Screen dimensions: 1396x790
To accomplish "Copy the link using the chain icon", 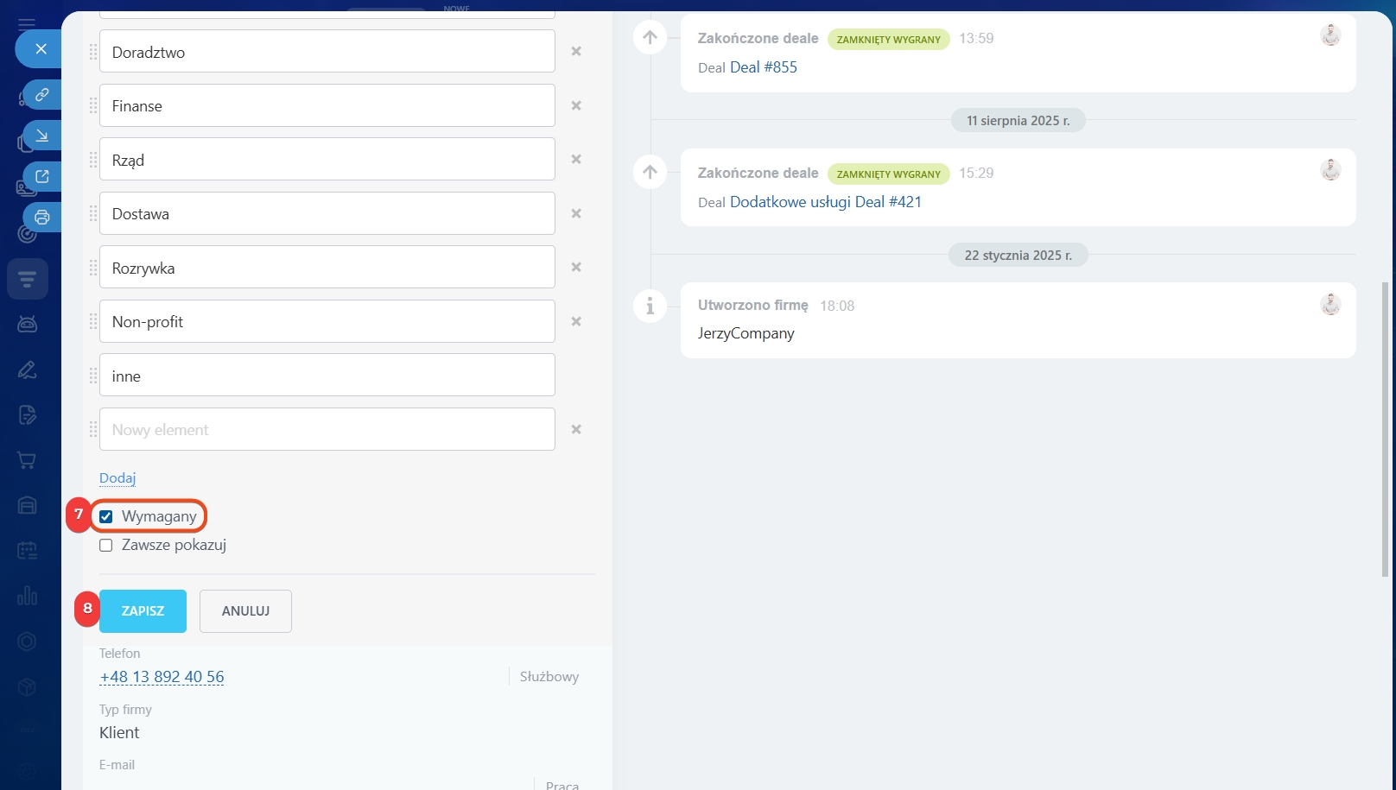I will (x=41, y=94).
